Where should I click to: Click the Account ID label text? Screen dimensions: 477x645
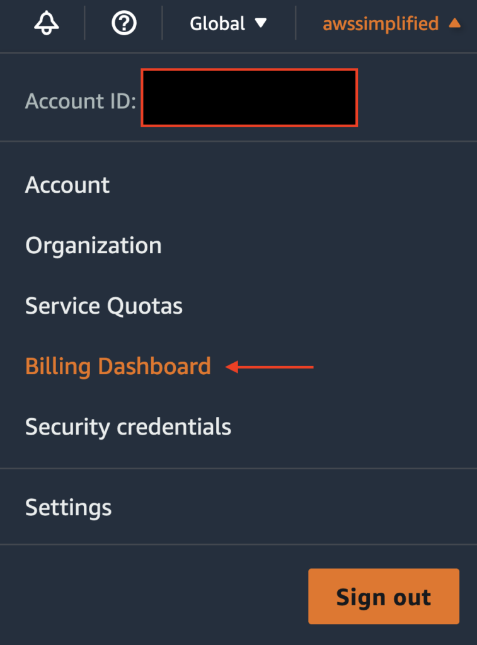80,101
